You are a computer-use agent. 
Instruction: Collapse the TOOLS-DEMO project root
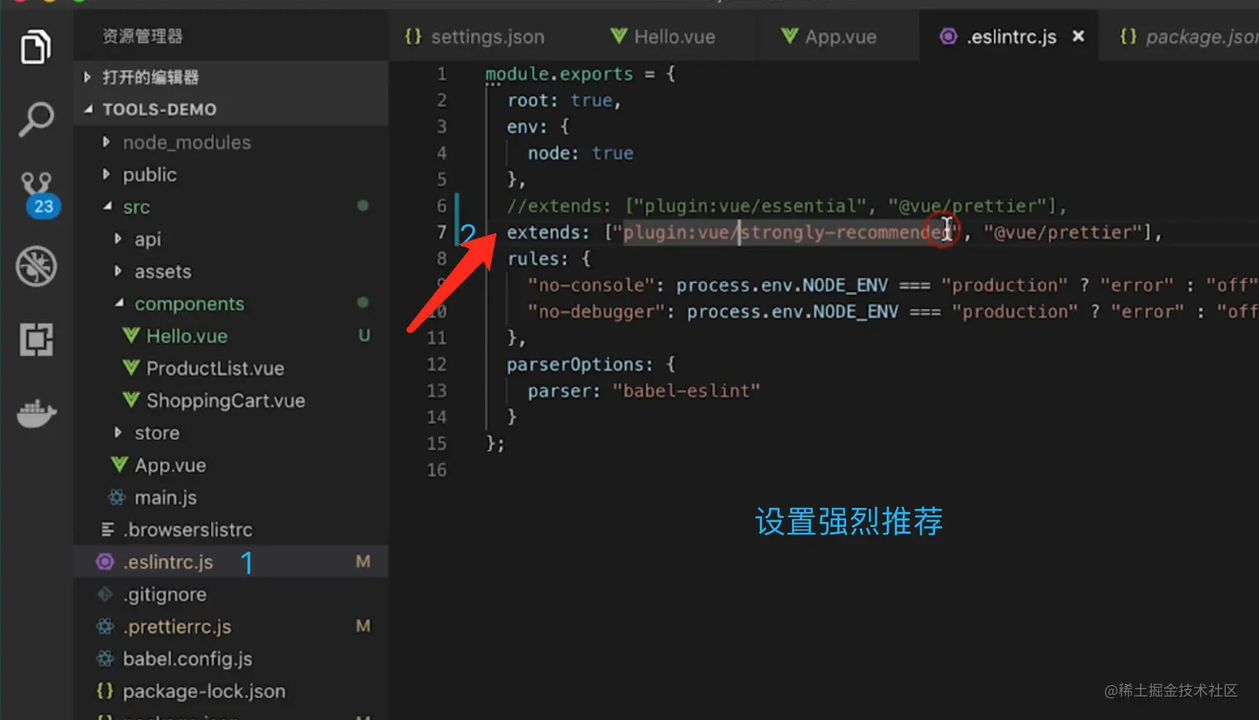231,110
